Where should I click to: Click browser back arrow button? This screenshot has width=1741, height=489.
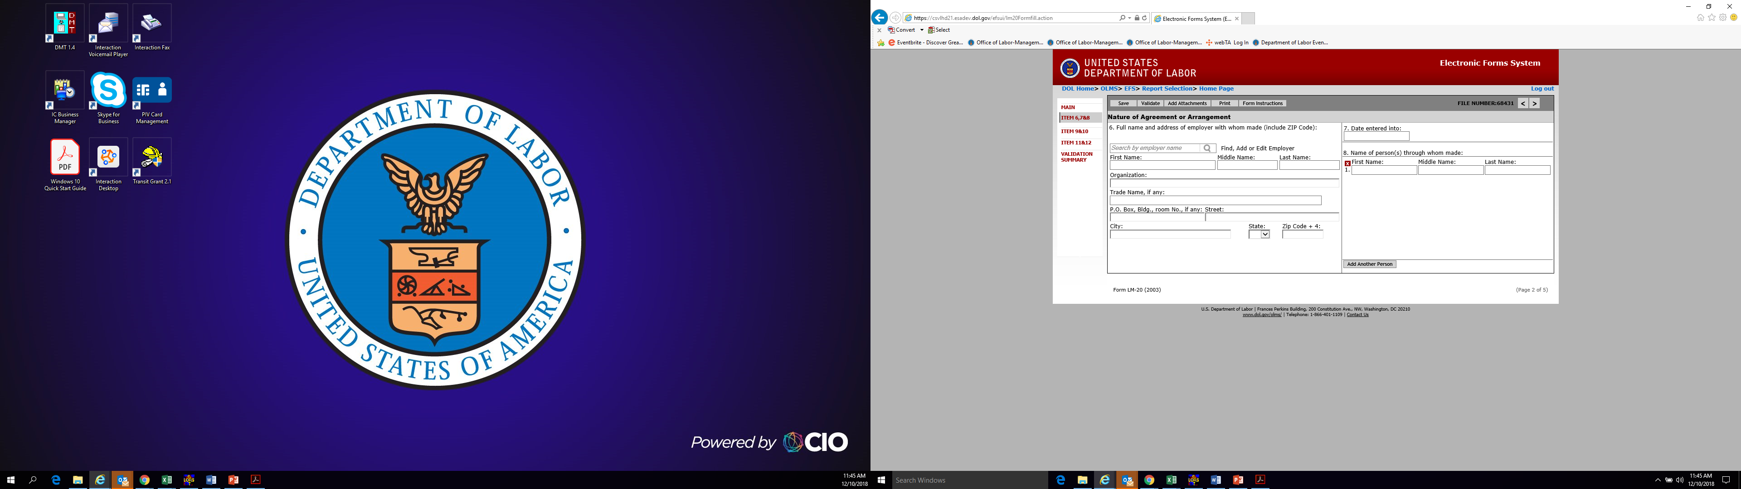click(x=879, y=18)
